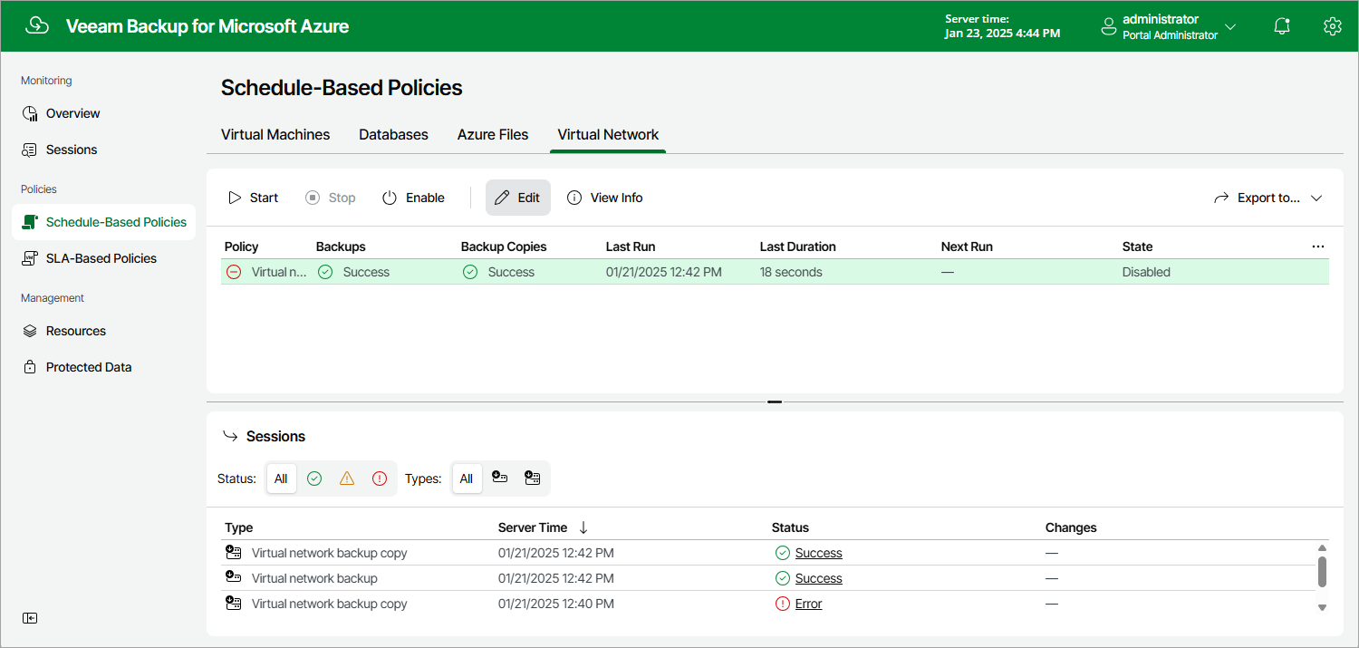Image resolution: width=1359 pixels, height=648 pixels.
Task: Open Resources in the sidebar
Action: pyautogui.click(x=76, y=331)
